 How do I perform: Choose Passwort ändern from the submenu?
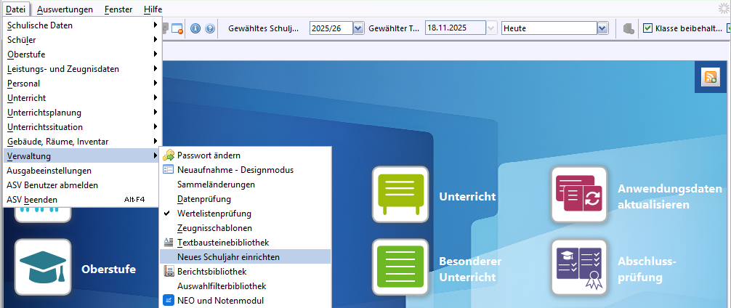tap(209, 155)
